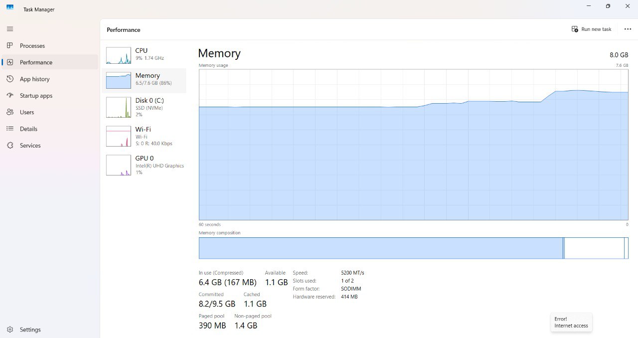The image size is (638, 338).
Task: Click the Run new task button
Action: pos(592,29)
